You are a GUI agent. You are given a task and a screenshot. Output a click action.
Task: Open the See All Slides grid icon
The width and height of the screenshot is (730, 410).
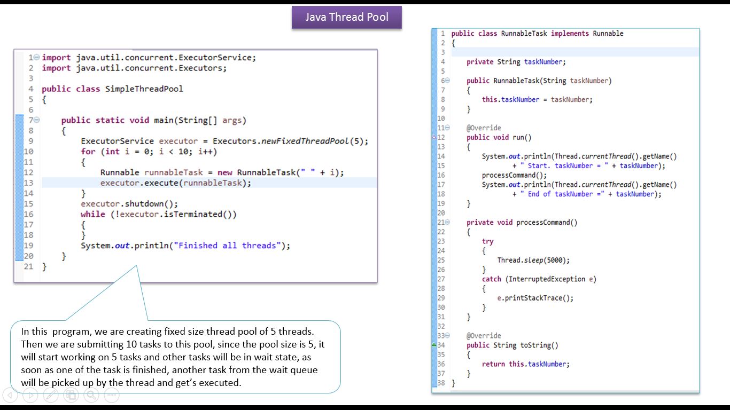click(x=71, y=396)
